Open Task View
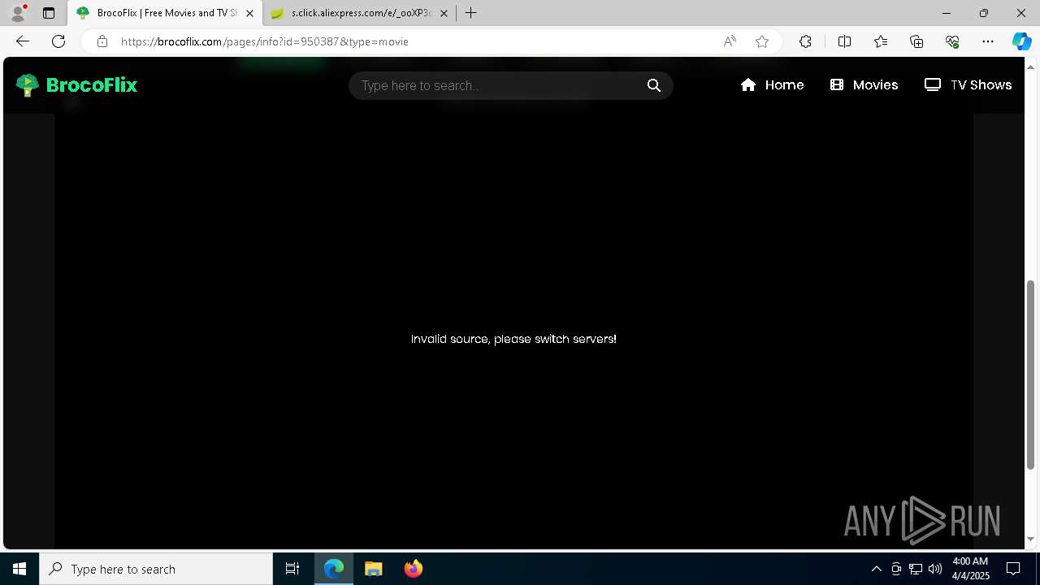 [292, 569]
